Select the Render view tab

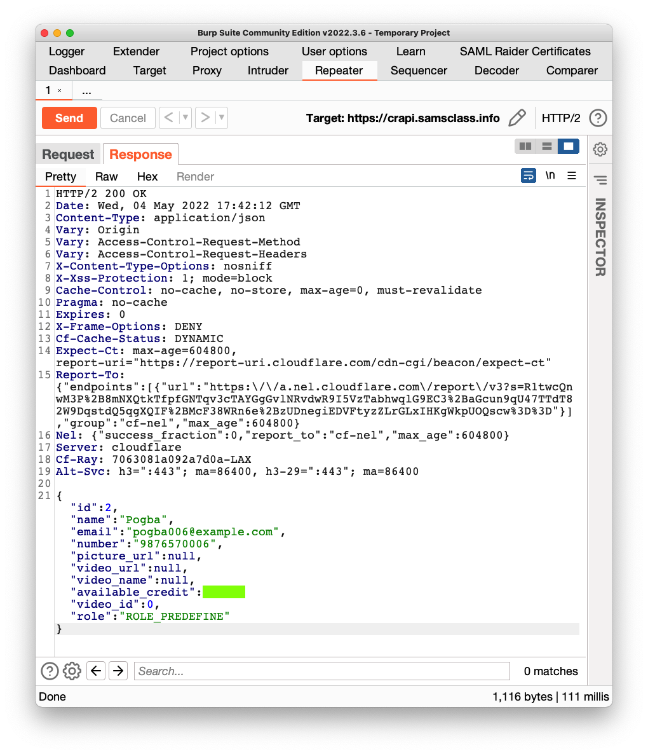[x=195, y=177]
